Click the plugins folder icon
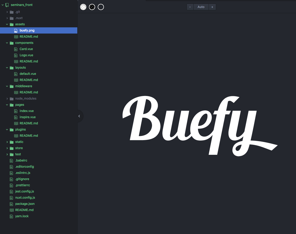This screenshot has height=234, width=296. click(12, 130)
